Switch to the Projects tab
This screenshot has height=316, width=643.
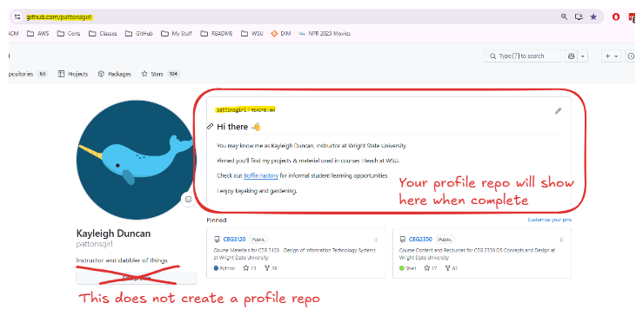point(73,74)
